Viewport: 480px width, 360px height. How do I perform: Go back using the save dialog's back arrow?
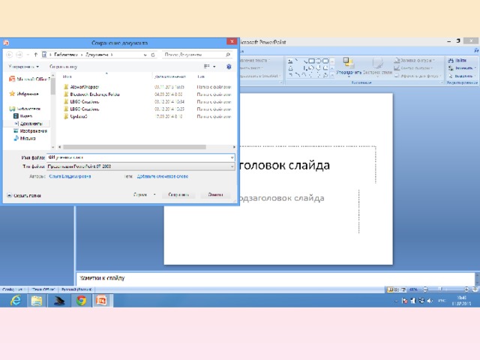[10, 55]
